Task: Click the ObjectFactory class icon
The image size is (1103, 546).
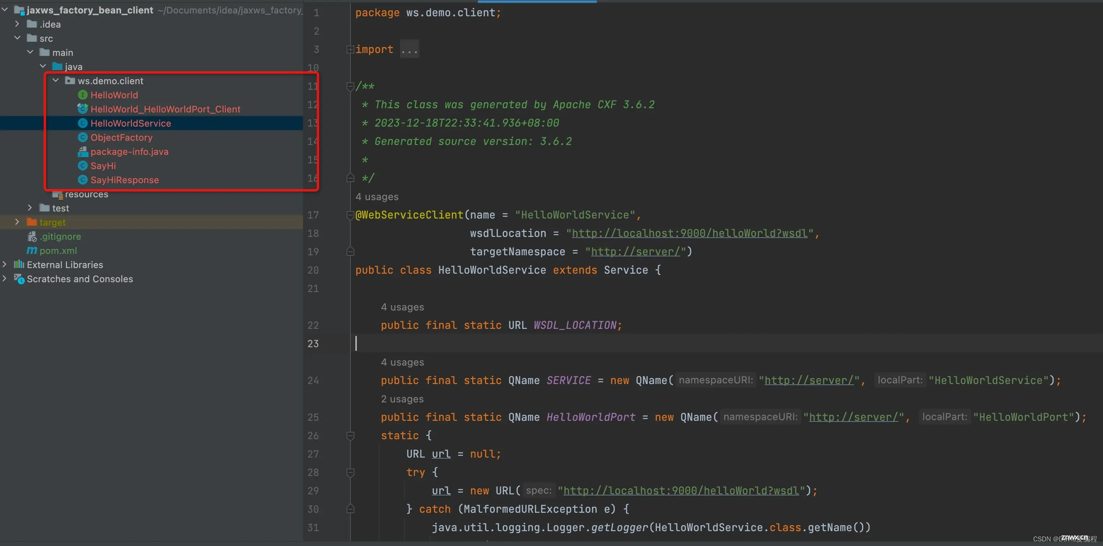Action: pyautogui.click(x=82, y=137)
